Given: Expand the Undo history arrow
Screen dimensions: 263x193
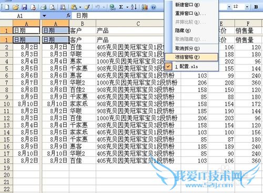Looking at the screenshot, I should tap(104, 7).
